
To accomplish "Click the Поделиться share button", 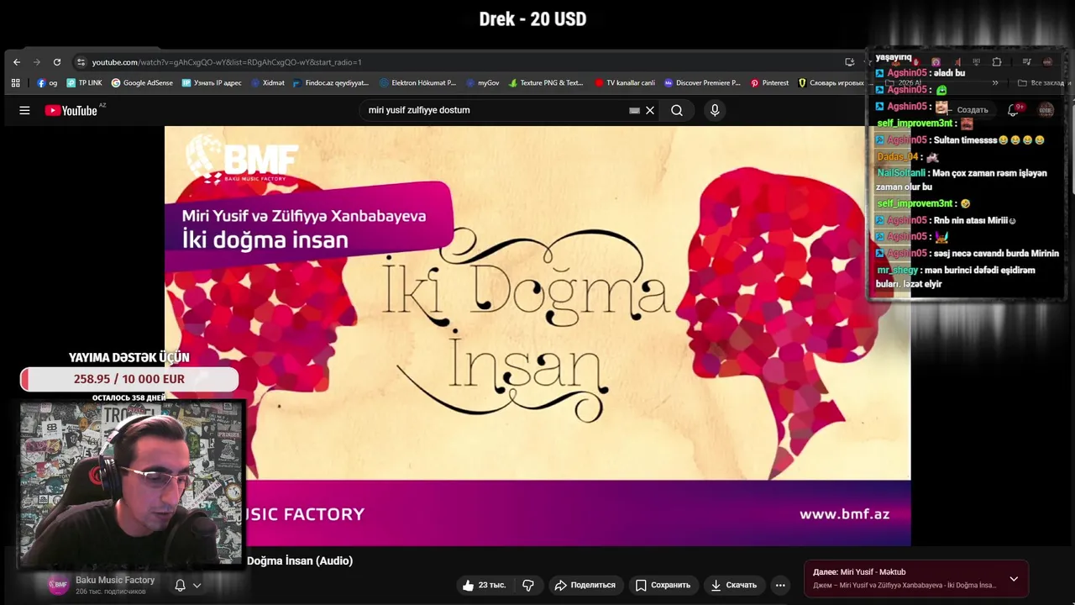I will pyautogui.click(x=585, y=585).
